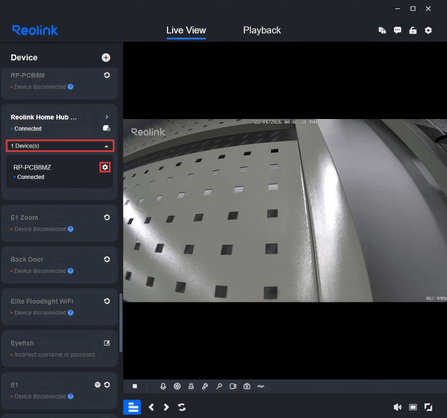Open the language translation icon
The image size is (447, 418).
click(x=382, y=30)
